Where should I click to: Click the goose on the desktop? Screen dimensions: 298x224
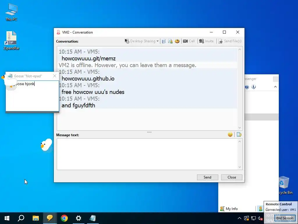(x=46, y=145)
